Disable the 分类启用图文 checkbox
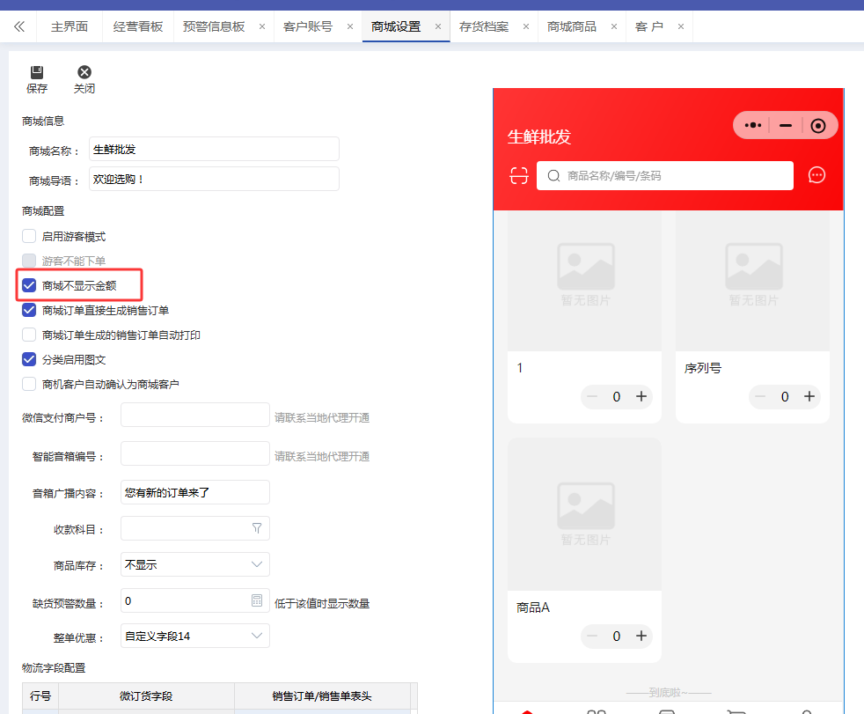The width and height of the screenshot is (864, 714). (x=29, y=359)
